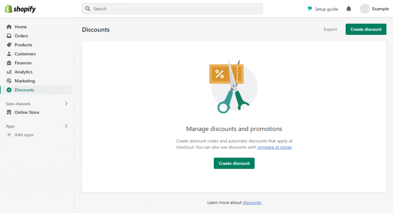393x213 pixels.
Task: Open the compare at prices link
Action: click(274, 147)
